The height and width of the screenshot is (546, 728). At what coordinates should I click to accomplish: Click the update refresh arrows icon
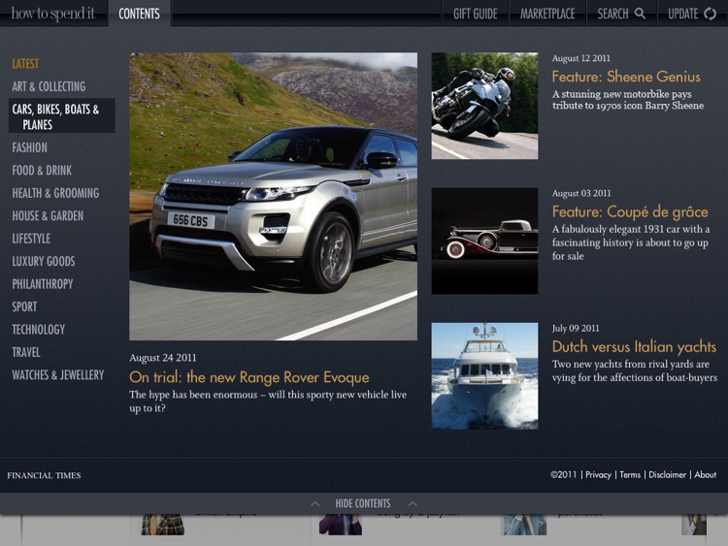710,14
